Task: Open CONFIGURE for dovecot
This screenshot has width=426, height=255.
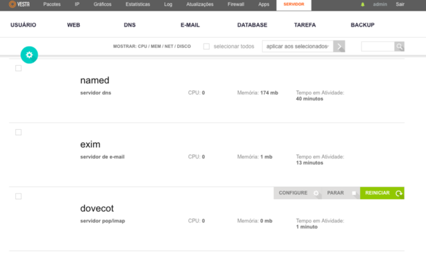Action: 298,193
